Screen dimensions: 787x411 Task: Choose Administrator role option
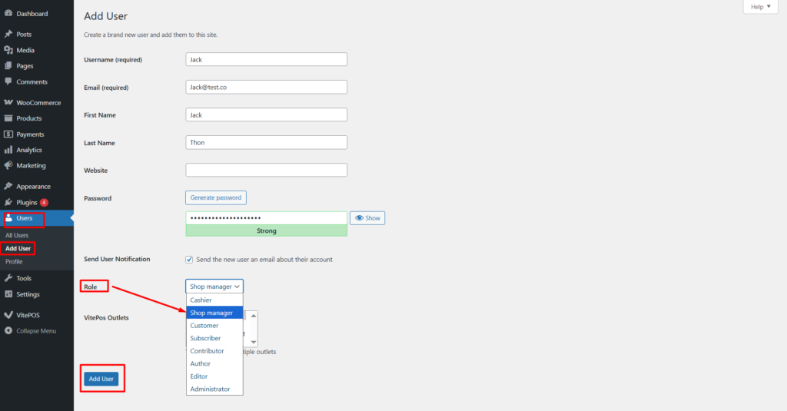click(x=214, y=389)
